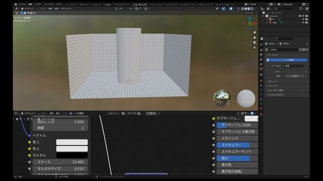The height and width of the screenshot is (181, 323).
Task: Click the モルタル black color swatch
Action: (72, 155)
